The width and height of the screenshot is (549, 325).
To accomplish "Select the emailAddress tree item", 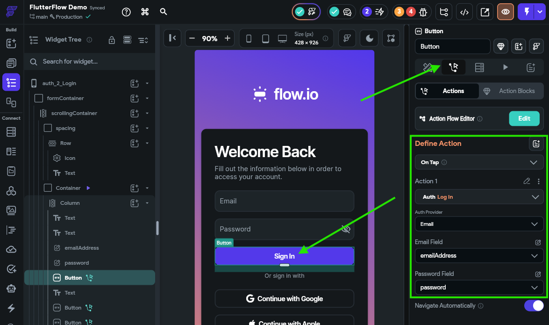I will pyautogui.click(x=82, y=248).
